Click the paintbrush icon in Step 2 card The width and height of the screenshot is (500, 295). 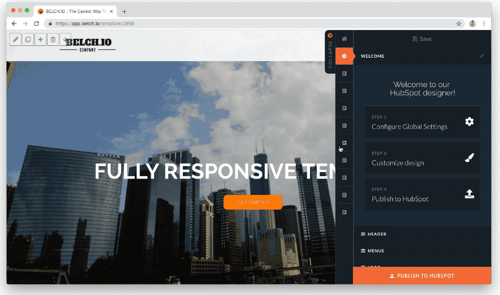pos(469,158)
